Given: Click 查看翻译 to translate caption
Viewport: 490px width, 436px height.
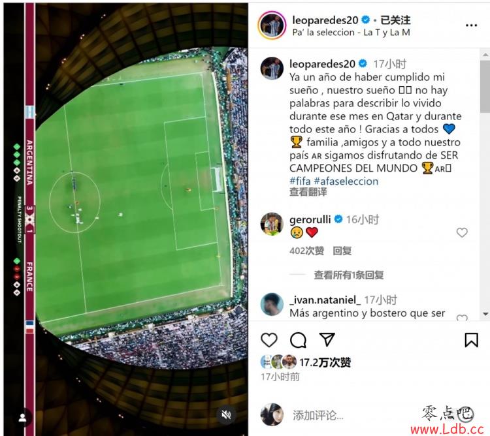Looking at the screenshot, I should [308, 192].
